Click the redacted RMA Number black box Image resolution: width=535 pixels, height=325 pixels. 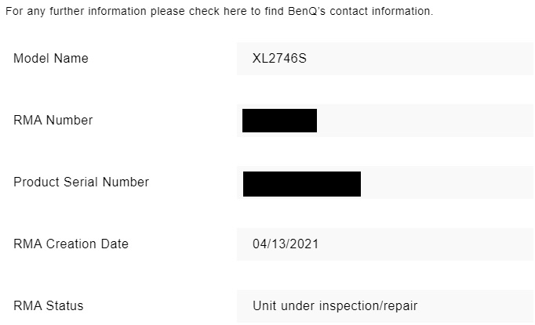coord(279,121)
